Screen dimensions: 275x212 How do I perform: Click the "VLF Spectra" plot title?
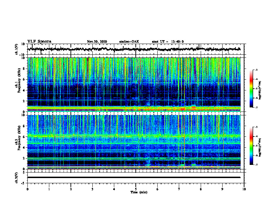pyautogui.click(x=39, y=42)
